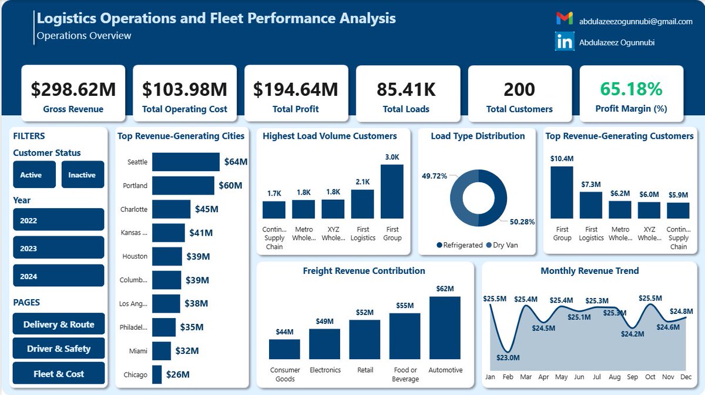
Task: Select the $5.9M customer revenue bar
Action: click(678, 210)
